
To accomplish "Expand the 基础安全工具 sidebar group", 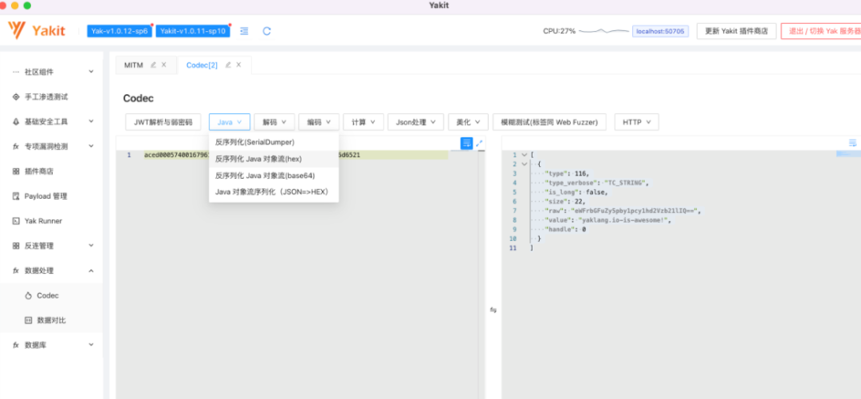I will pyautogui.click(x=91, y=121).
